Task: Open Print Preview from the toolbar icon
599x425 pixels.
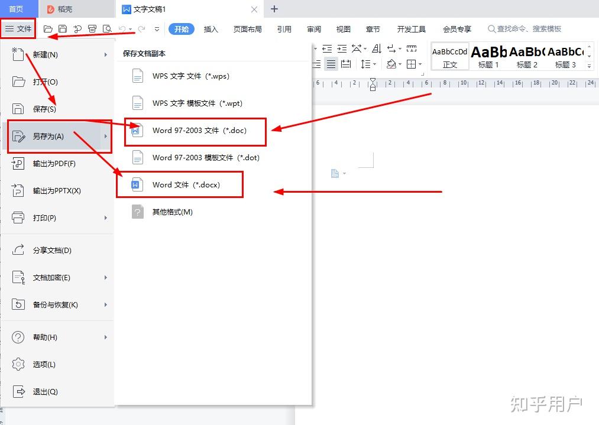Action: 107,28
